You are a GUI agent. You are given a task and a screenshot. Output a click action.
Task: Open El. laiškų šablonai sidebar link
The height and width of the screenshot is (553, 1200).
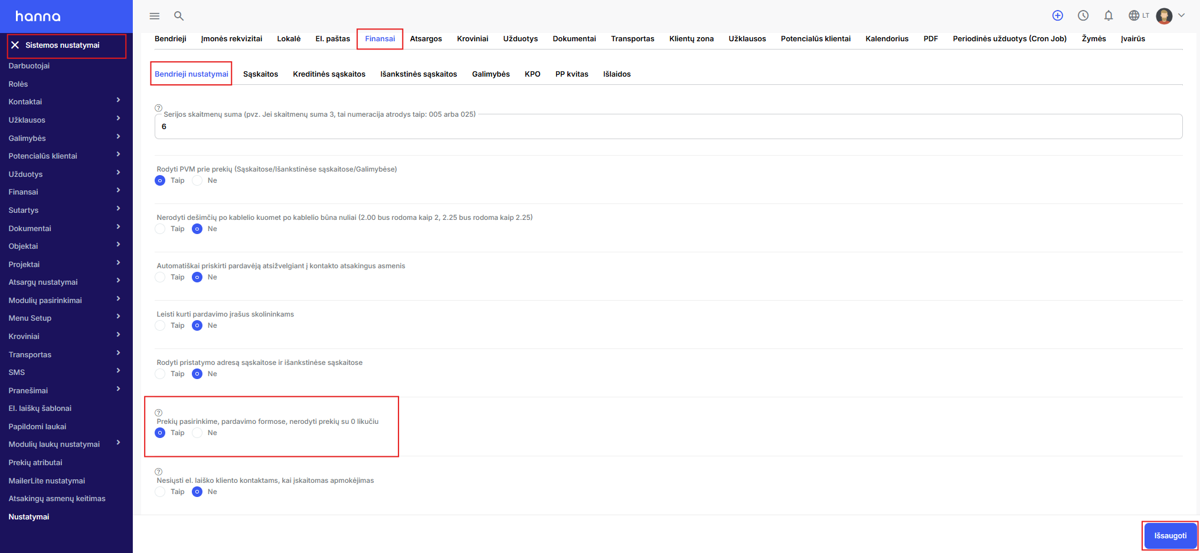[x=40, y=409]
